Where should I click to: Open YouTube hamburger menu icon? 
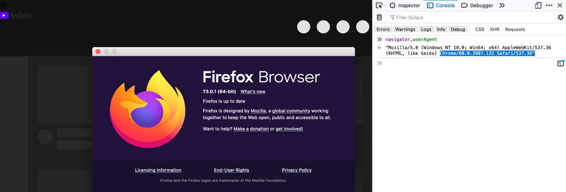[4, 4]
